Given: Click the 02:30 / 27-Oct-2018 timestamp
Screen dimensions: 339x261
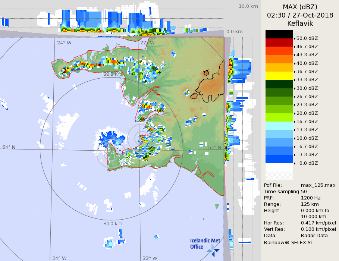Looking at the screenshot, I should pyautogui.click(x=300, y=15).
